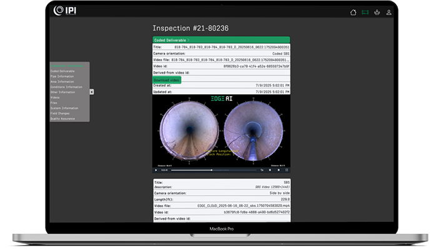This screenshot has height=250, width=437.
Task: Download the coded video
Action: point(167,80)
